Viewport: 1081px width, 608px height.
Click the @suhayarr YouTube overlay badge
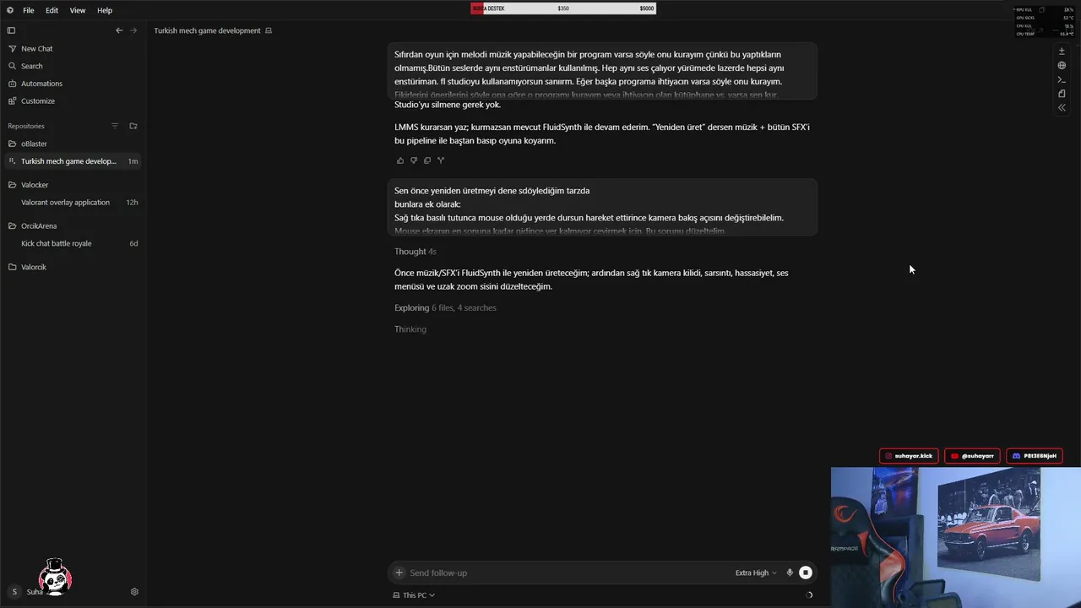point(974,456)
